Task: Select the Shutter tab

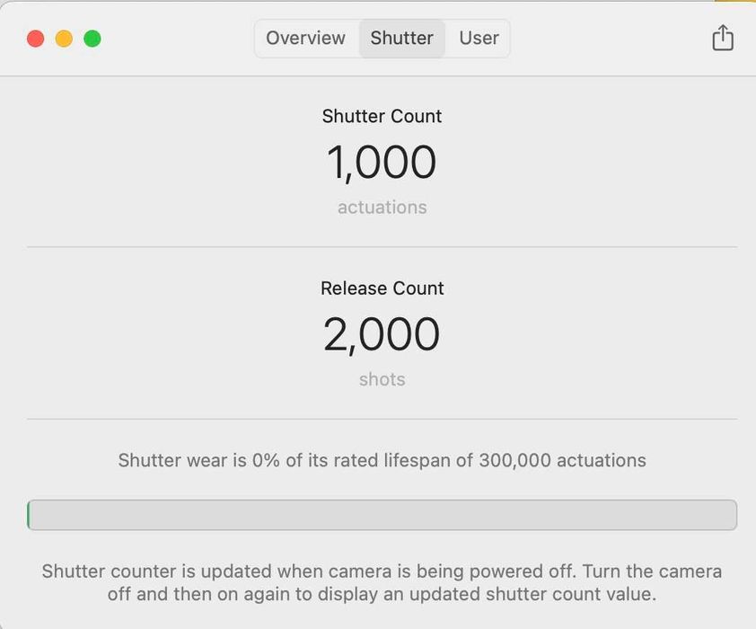Action: coord(401,38)
